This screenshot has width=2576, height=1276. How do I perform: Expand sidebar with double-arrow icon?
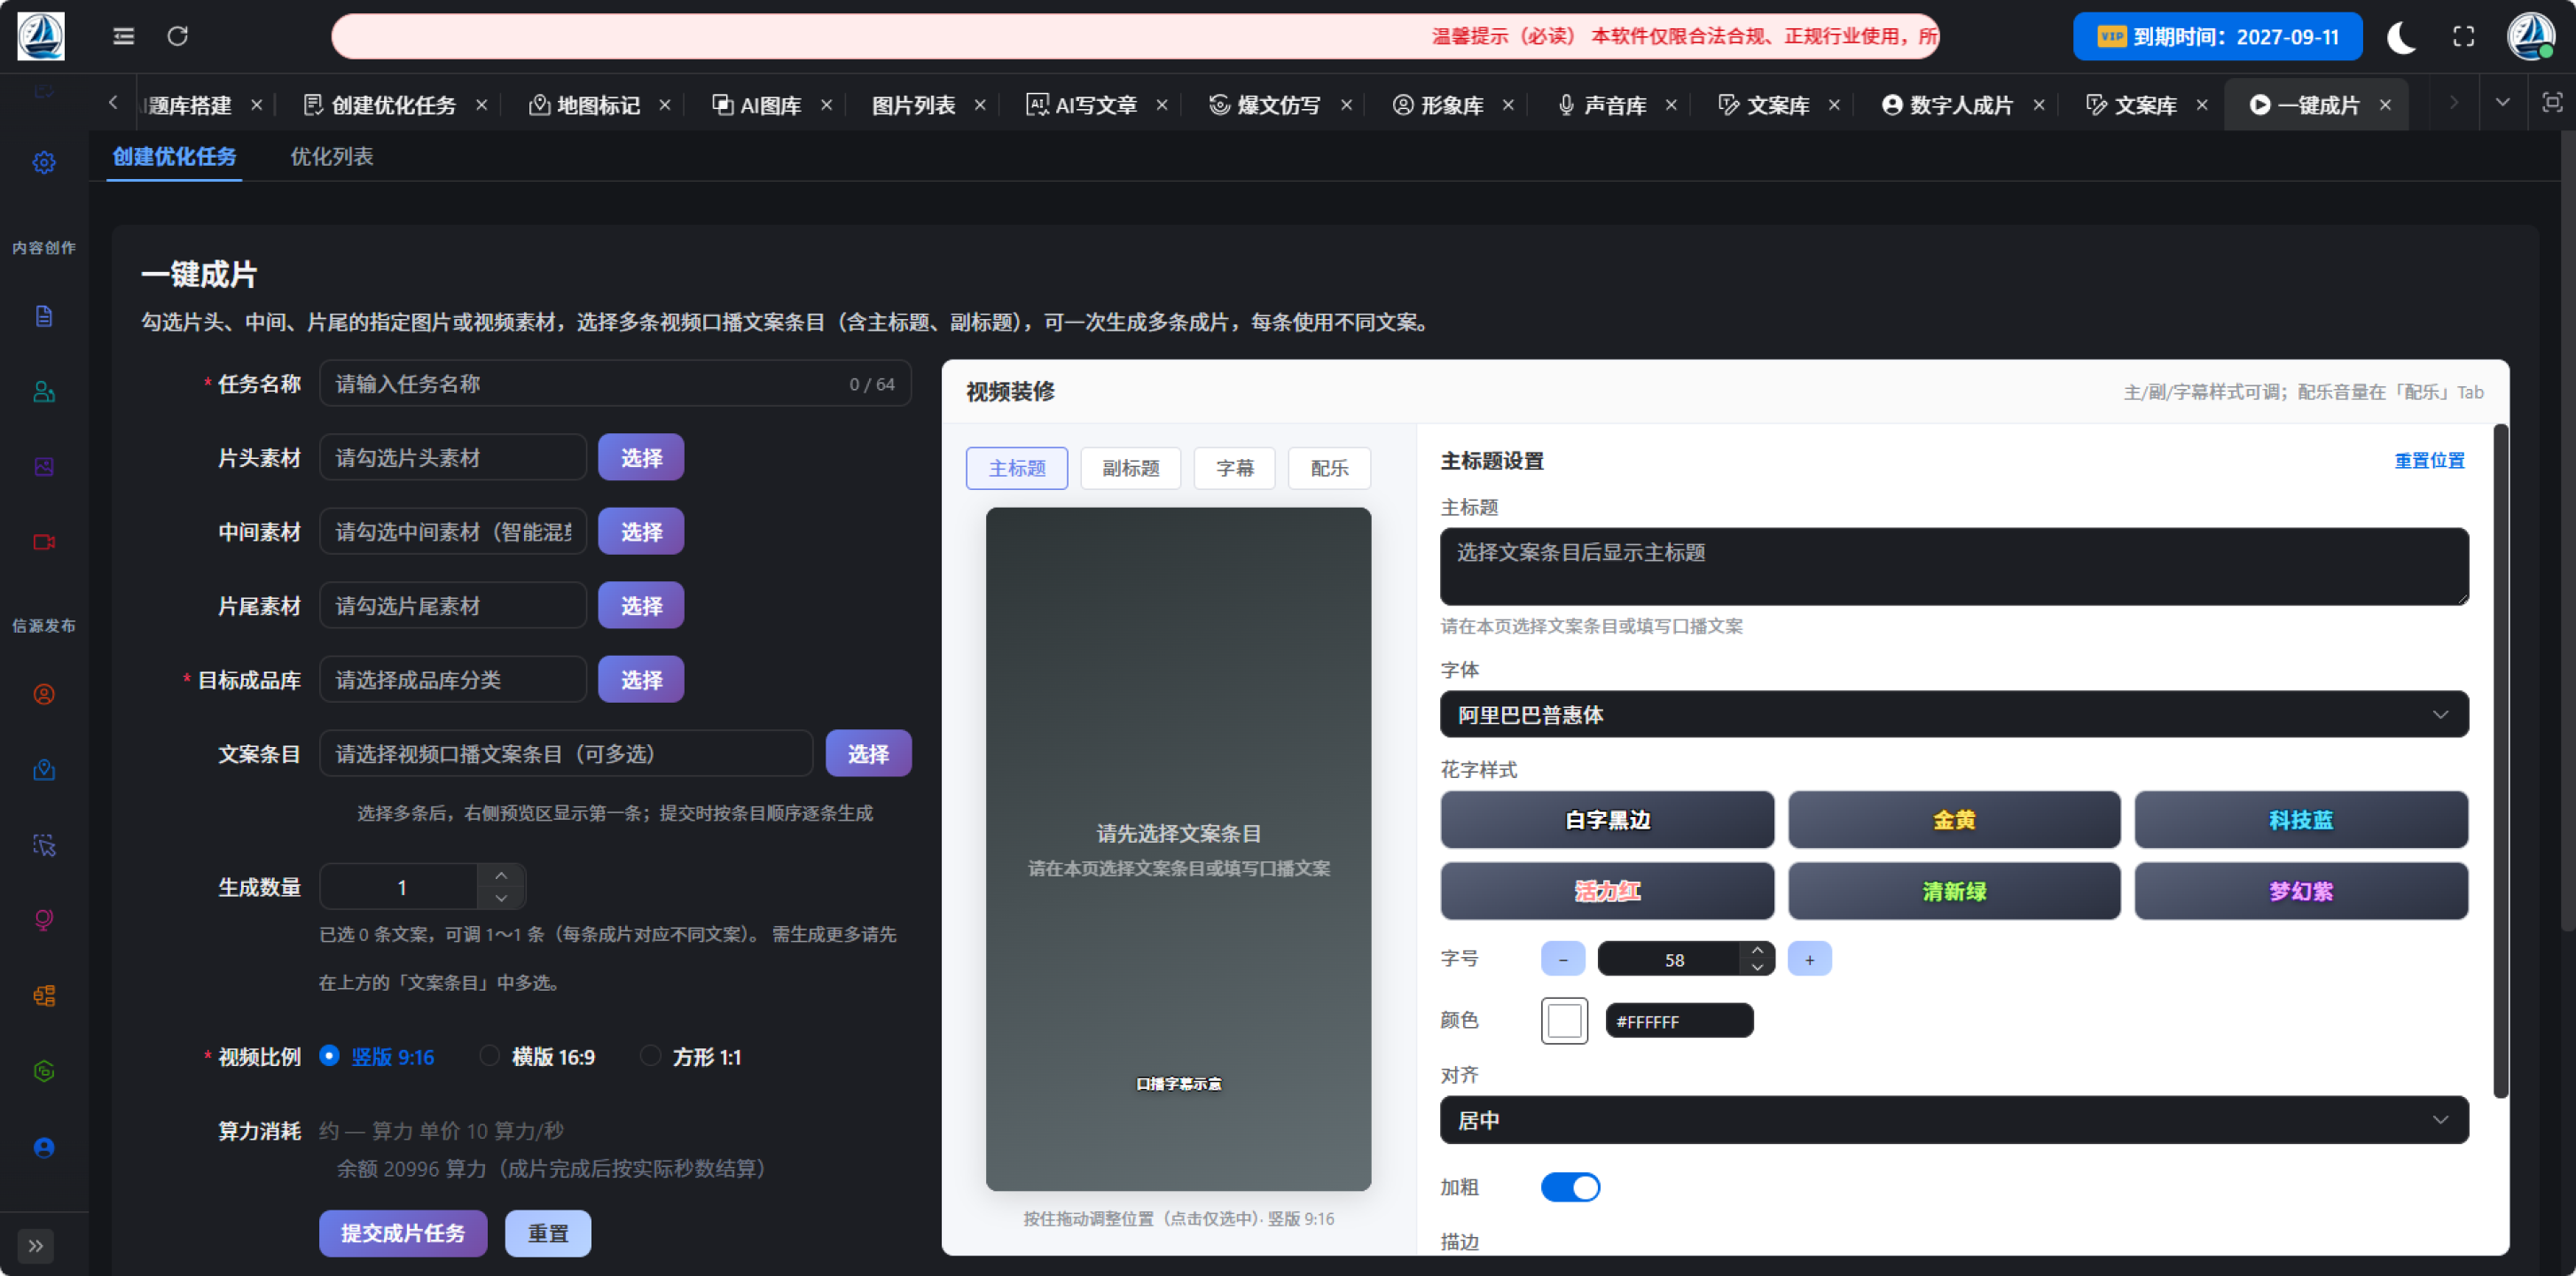36,1245
